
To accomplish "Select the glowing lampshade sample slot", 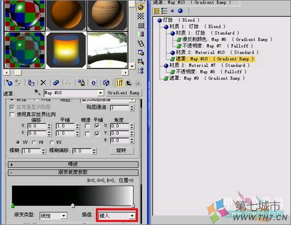I will [66, 50].
